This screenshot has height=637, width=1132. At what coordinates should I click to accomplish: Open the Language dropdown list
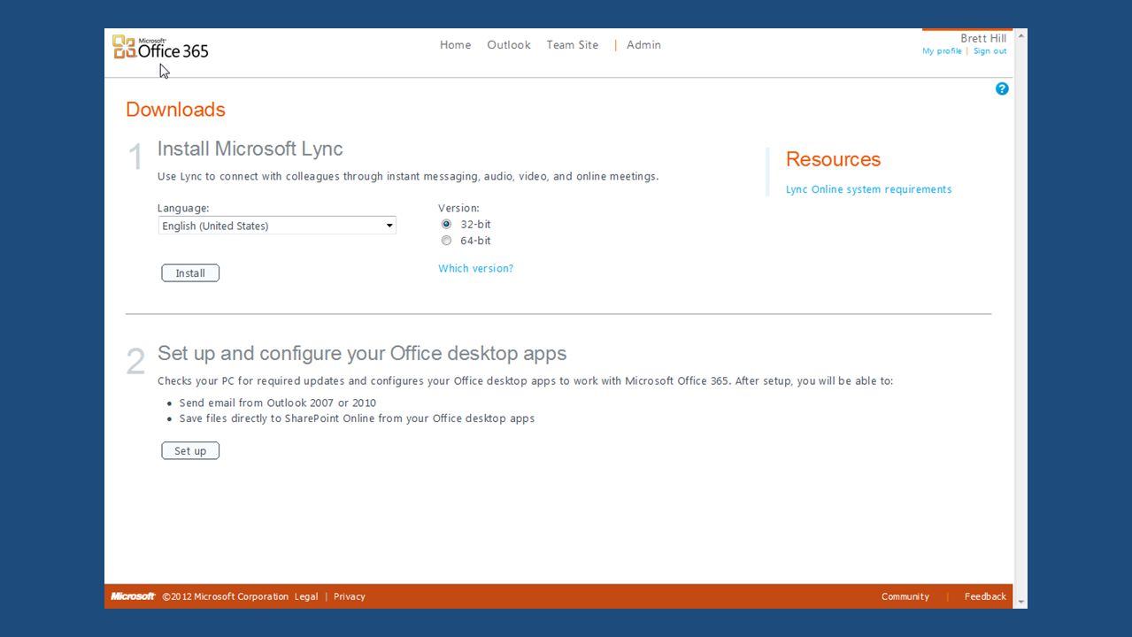pyautogui.click(x=277, y=226)
